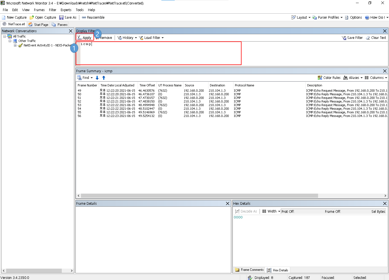Screen dimensions: 389x280
Task: Click the New Capture toolbar icon
Action: pos(4,17)
